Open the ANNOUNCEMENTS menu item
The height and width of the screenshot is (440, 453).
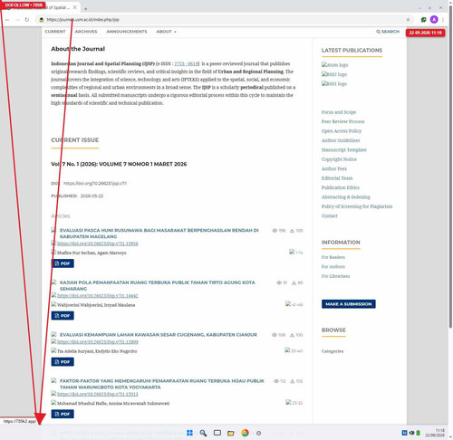127,32
